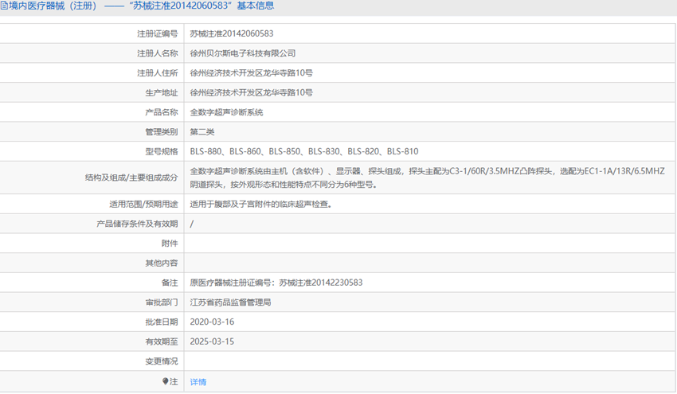This screenshot has height=394, width=677.
Task: Click the 备注 label
Action: coord(170,283)
